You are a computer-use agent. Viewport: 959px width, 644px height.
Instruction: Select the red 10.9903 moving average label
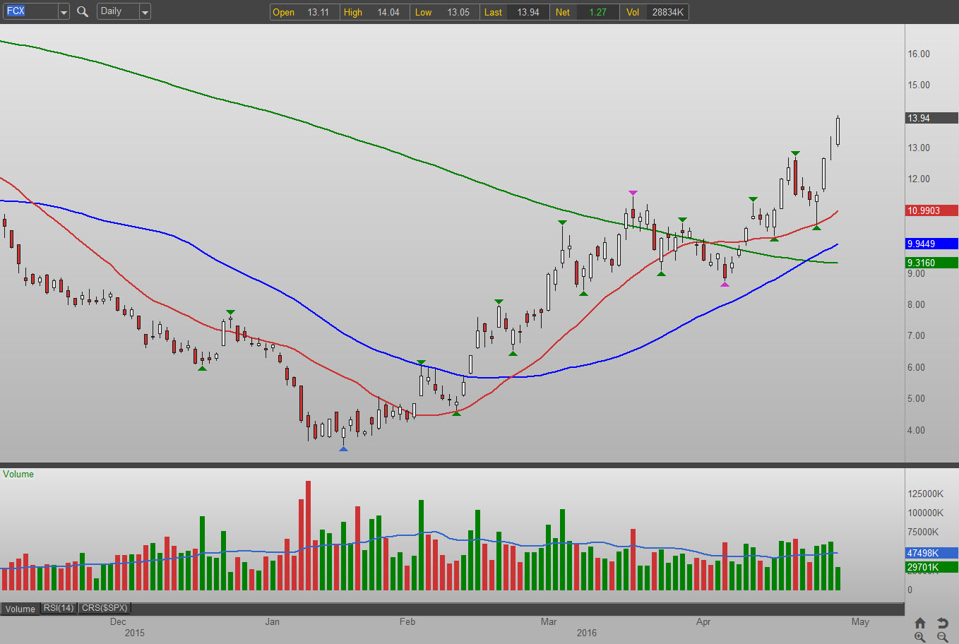point(931,210)
